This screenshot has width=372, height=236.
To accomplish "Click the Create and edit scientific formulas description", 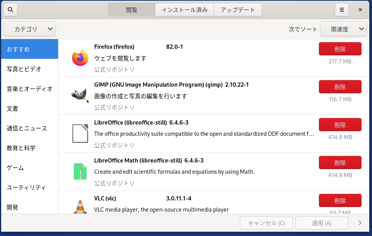I will pos(174,172).
